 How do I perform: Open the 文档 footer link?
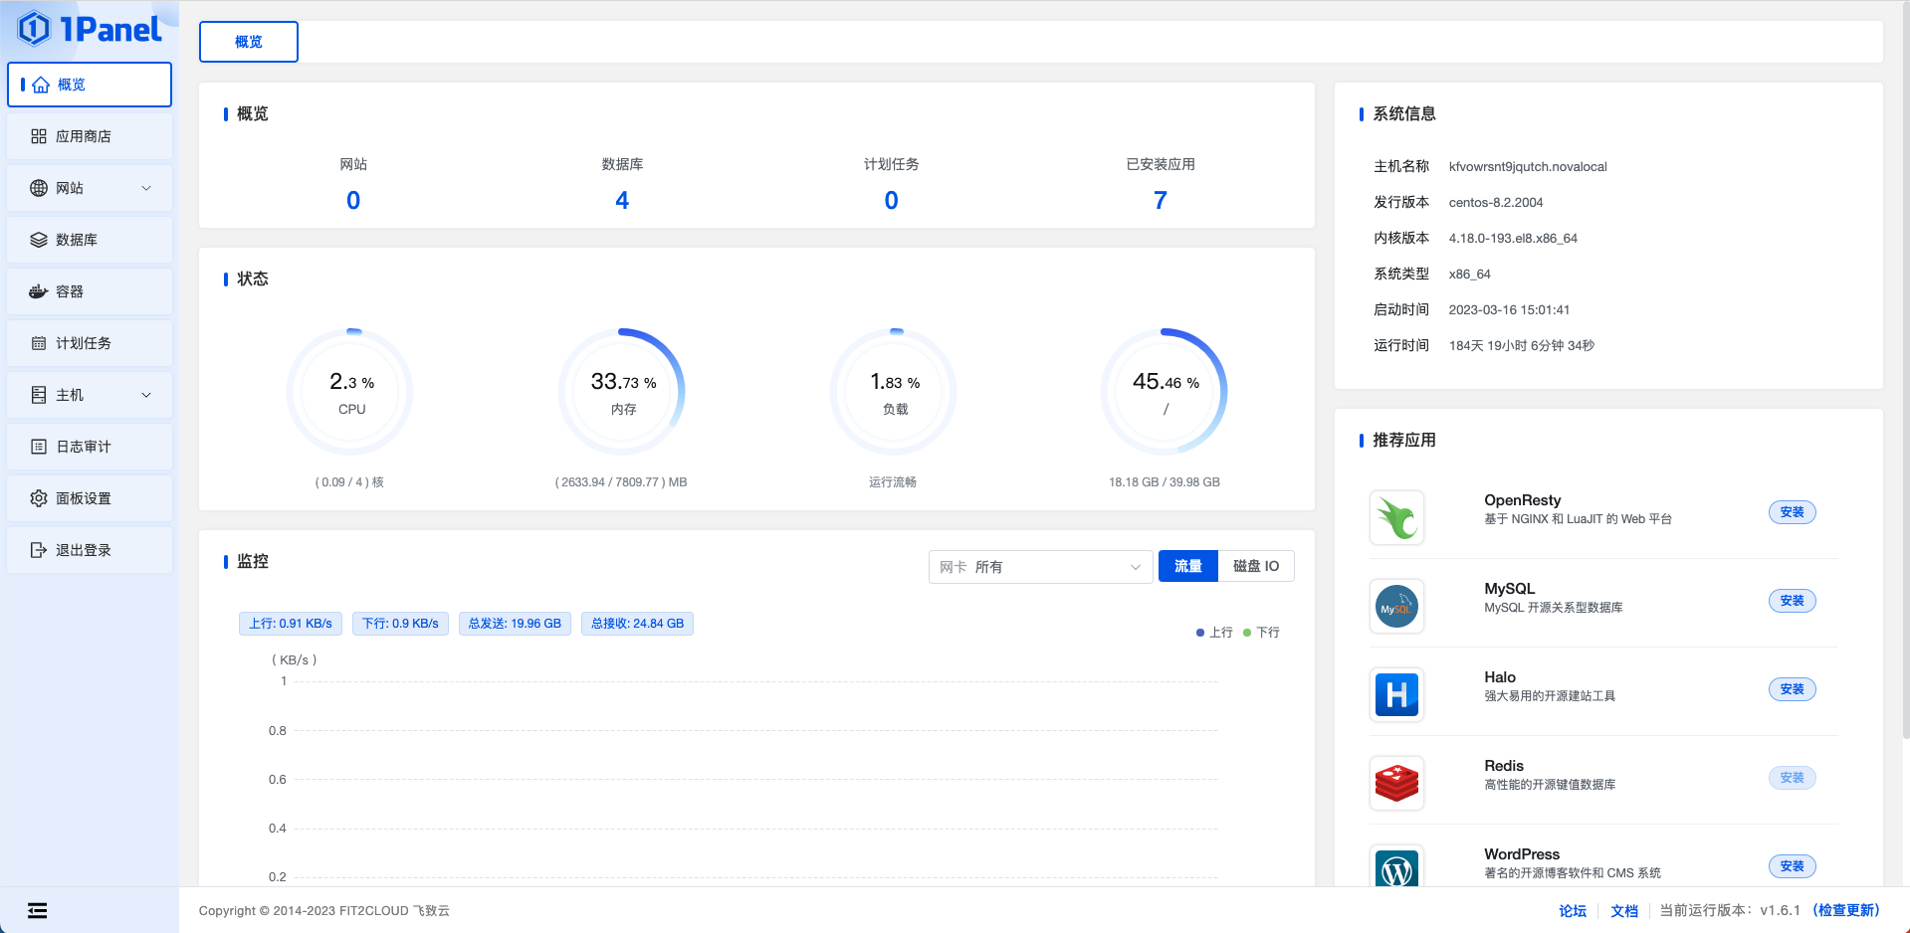point(1624,911)
